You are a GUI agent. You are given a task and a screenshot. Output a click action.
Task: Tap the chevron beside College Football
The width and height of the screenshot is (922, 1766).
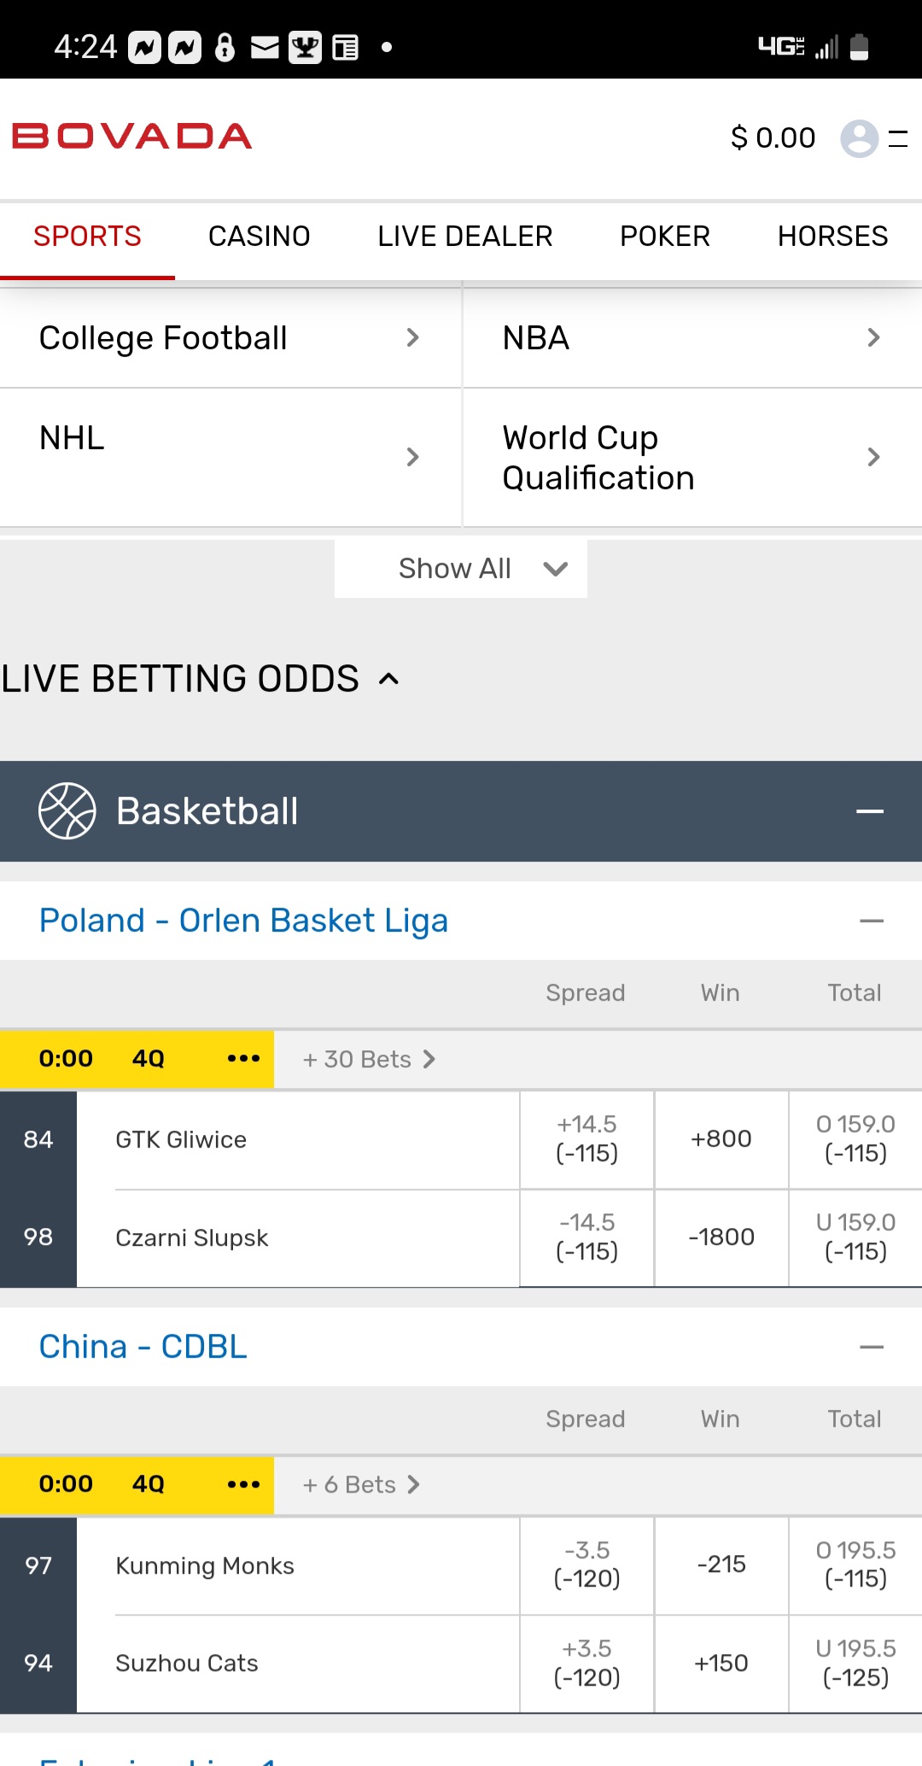pos(413,338)
